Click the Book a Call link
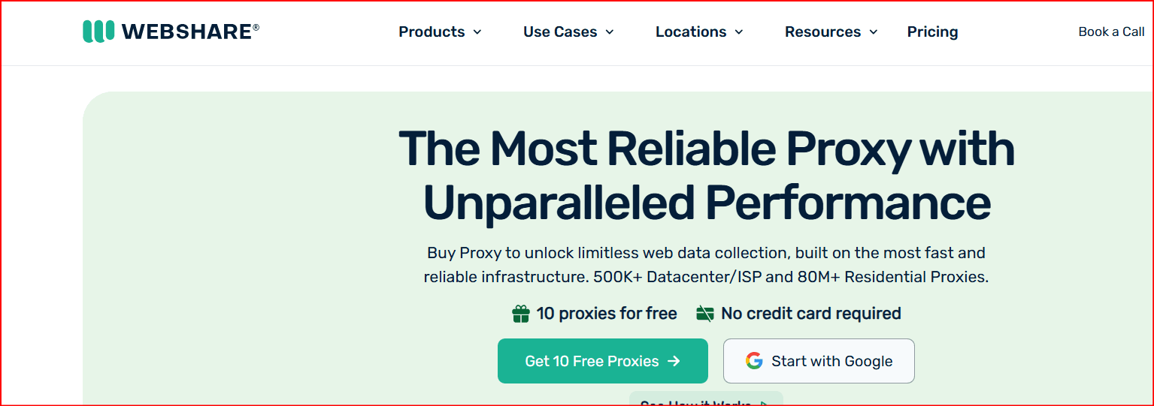The height and width of the screenshot is (406, 1154). (1111, 32)
